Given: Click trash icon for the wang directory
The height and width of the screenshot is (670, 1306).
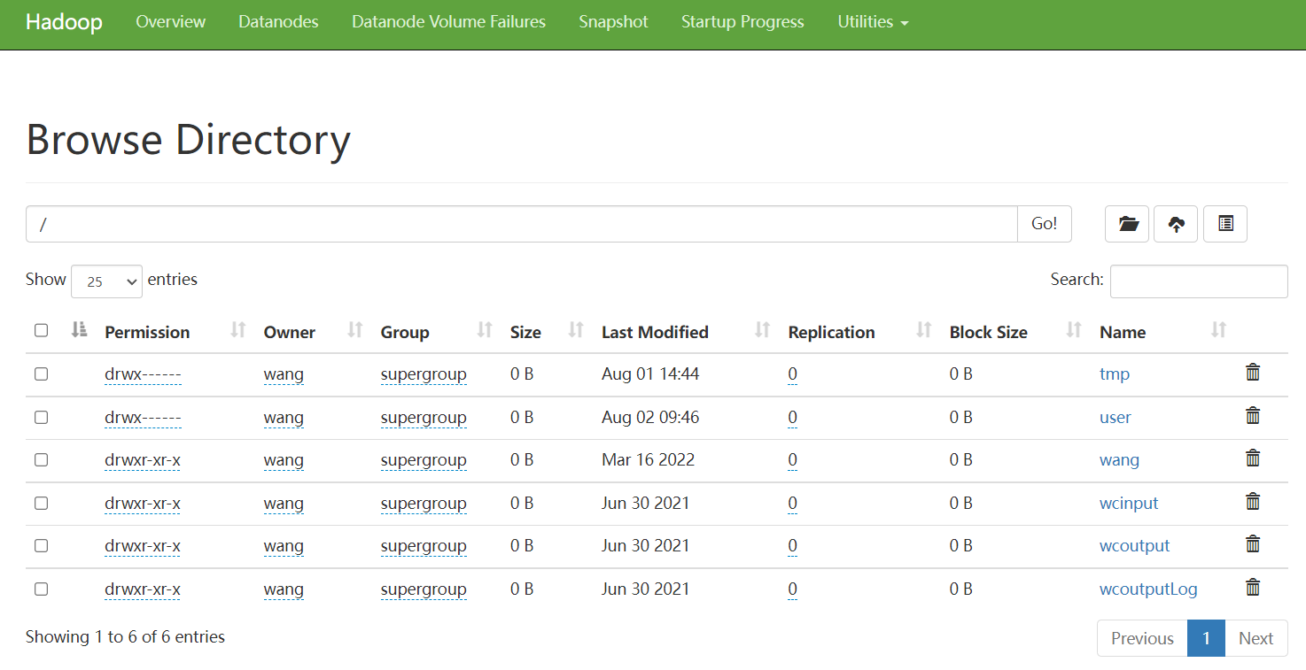Looking at the screenshot, I should 1253,458.
